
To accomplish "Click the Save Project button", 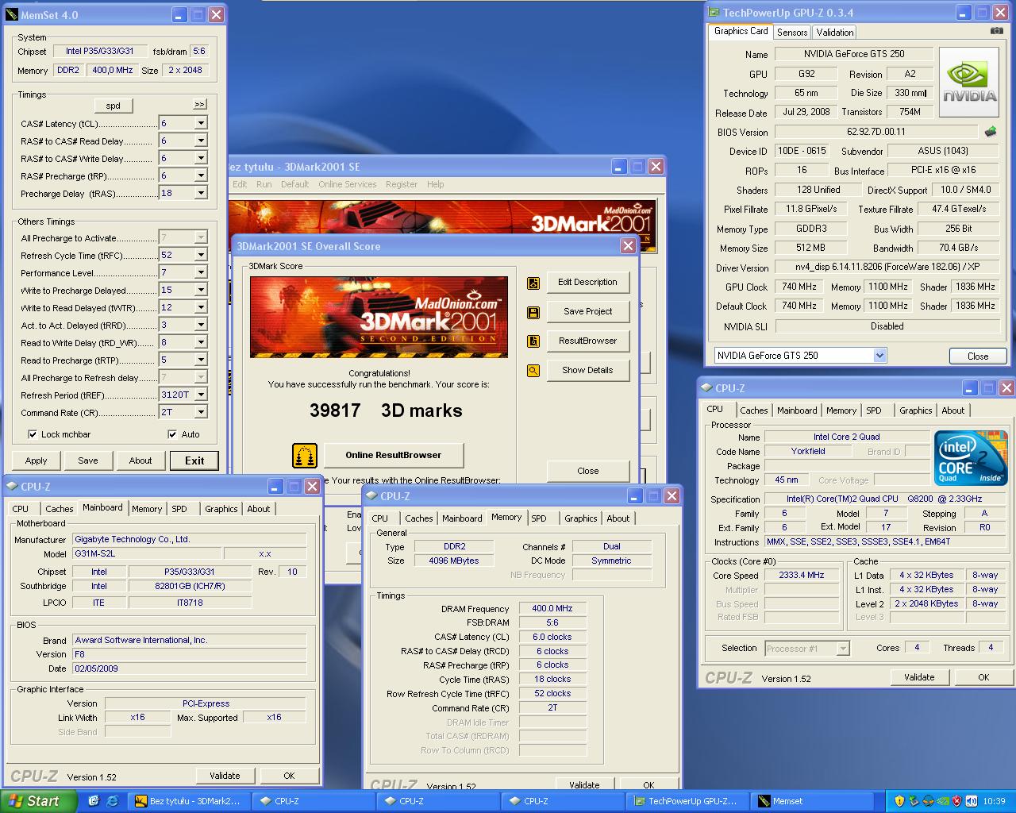I will coord(587,312).
